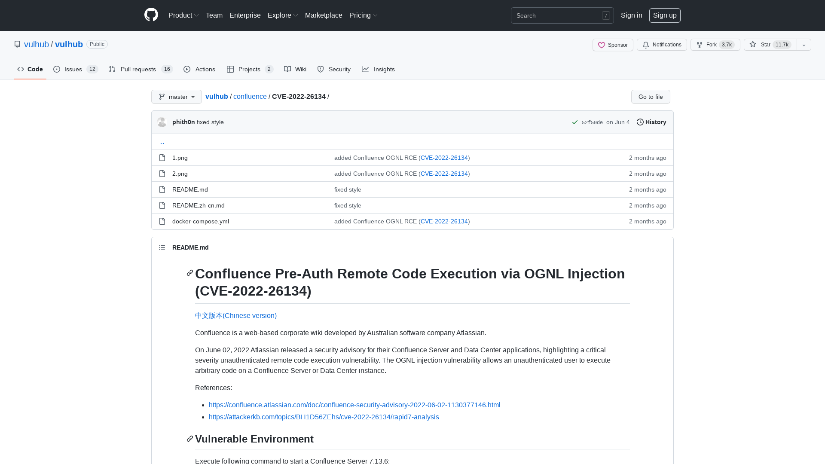
Task: Open the Marketplace menu item
Action: (324, 15)
